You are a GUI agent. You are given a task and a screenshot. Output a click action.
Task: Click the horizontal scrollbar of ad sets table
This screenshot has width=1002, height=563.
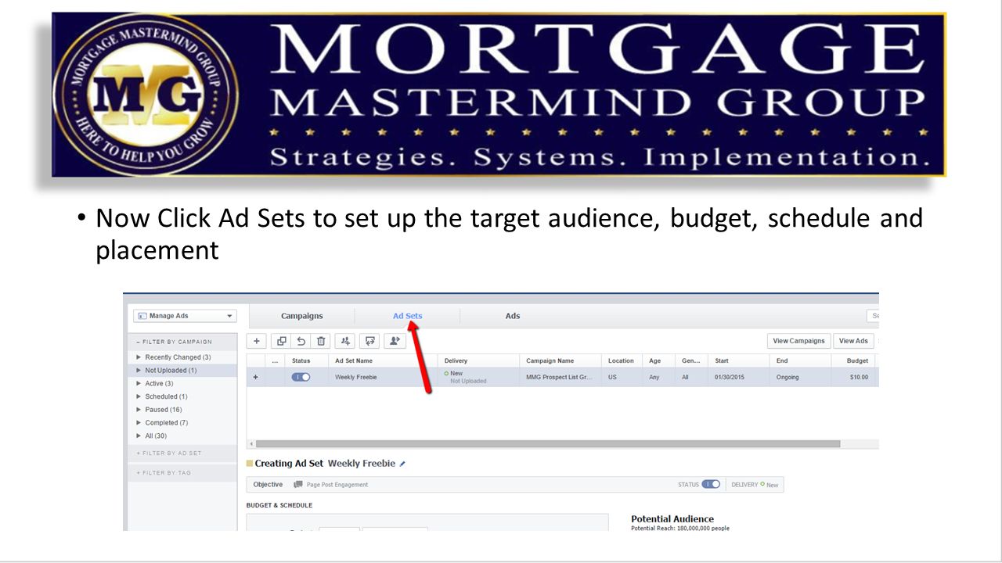[548, 443]
